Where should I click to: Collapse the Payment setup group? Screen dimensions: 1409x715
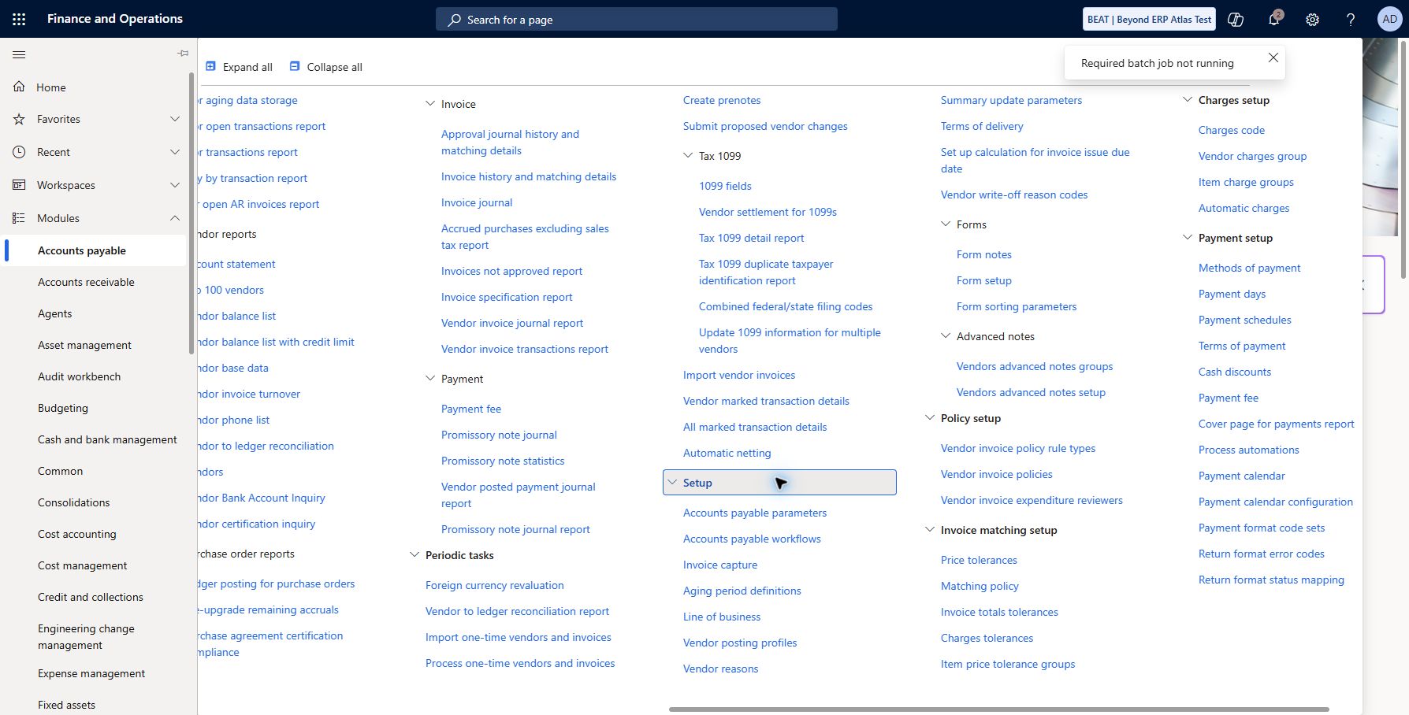tap(1188, 238)
